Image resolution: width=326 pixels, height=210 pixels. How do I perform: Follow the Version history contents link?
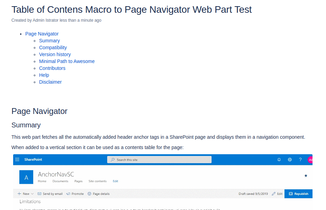tap(55, 54)
